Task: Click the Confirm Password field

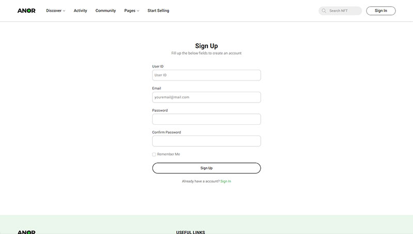Action: pos(206,141)
